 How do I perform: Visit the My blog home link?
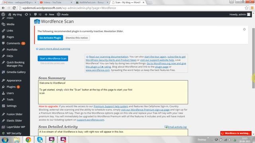pyautogui.click(x=15, y=14)
